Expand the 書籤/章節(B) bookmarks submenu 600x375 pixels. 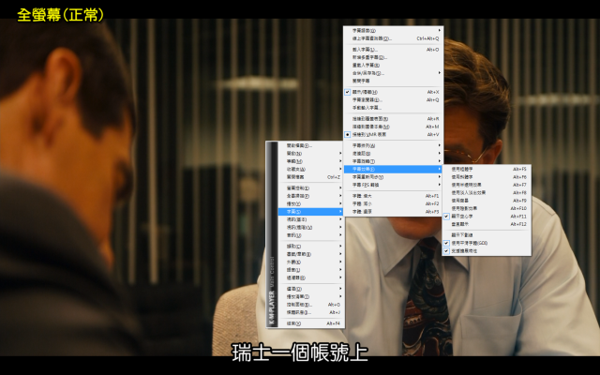coord(310,254)
